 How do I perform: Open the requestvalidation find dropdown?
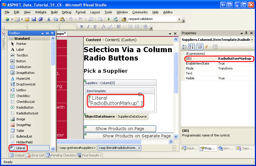(179, 19)
